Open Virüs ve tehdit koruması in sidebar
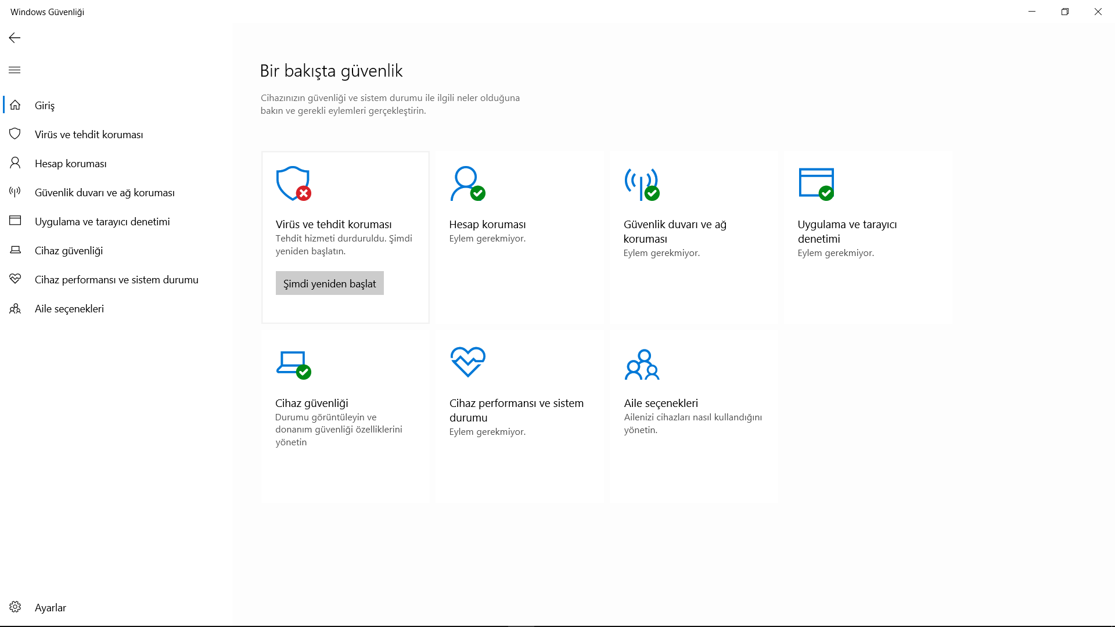The height and width of the screenshot is (627, 1115). 116,134
